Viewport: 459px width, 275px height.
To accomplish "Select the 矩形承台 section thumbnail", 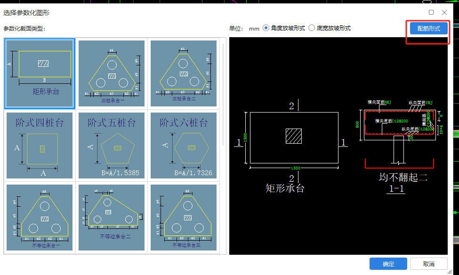I will click(x=40, y=73).
